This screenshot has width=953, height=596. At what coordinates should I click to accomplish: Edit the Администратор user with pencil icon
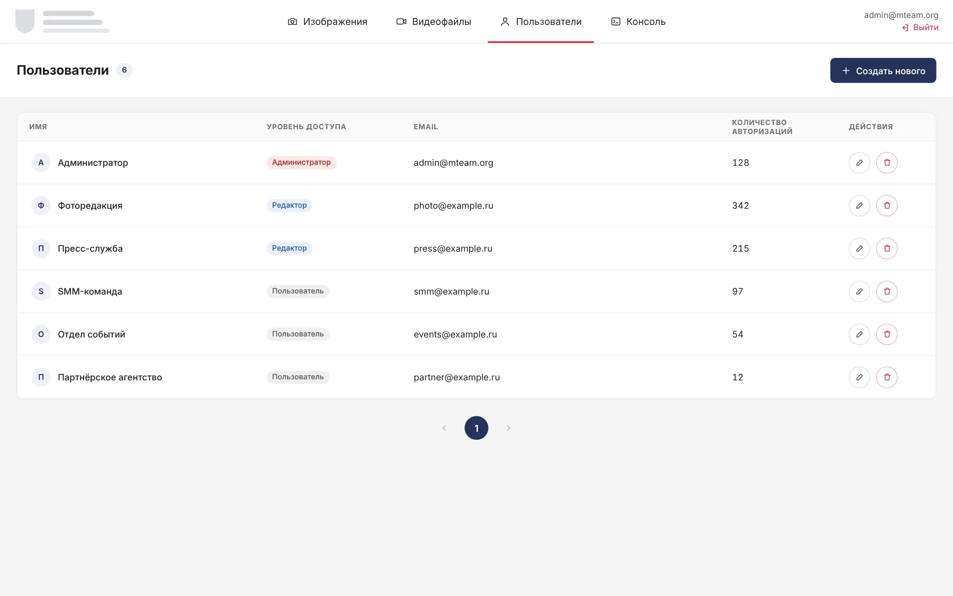coord(859,163)
